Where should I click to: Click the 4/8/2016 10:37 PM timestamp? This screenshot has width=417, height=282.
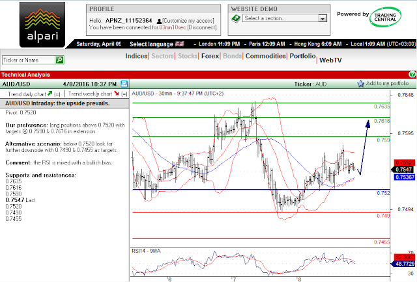click(x=90, y=84)
